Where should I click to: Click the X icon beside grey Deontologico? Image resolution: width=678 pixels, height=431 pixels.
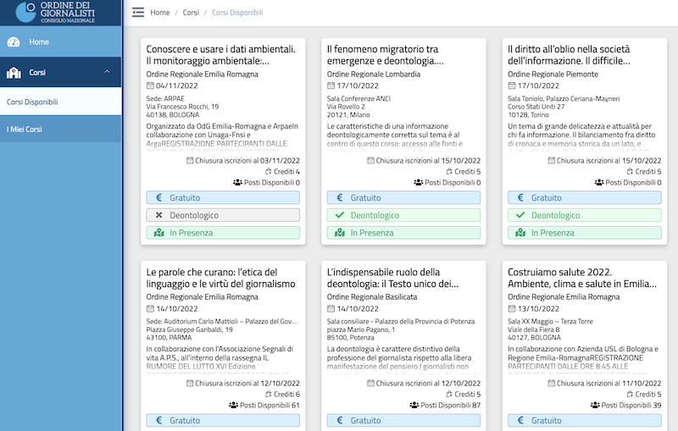coord(157,215)
